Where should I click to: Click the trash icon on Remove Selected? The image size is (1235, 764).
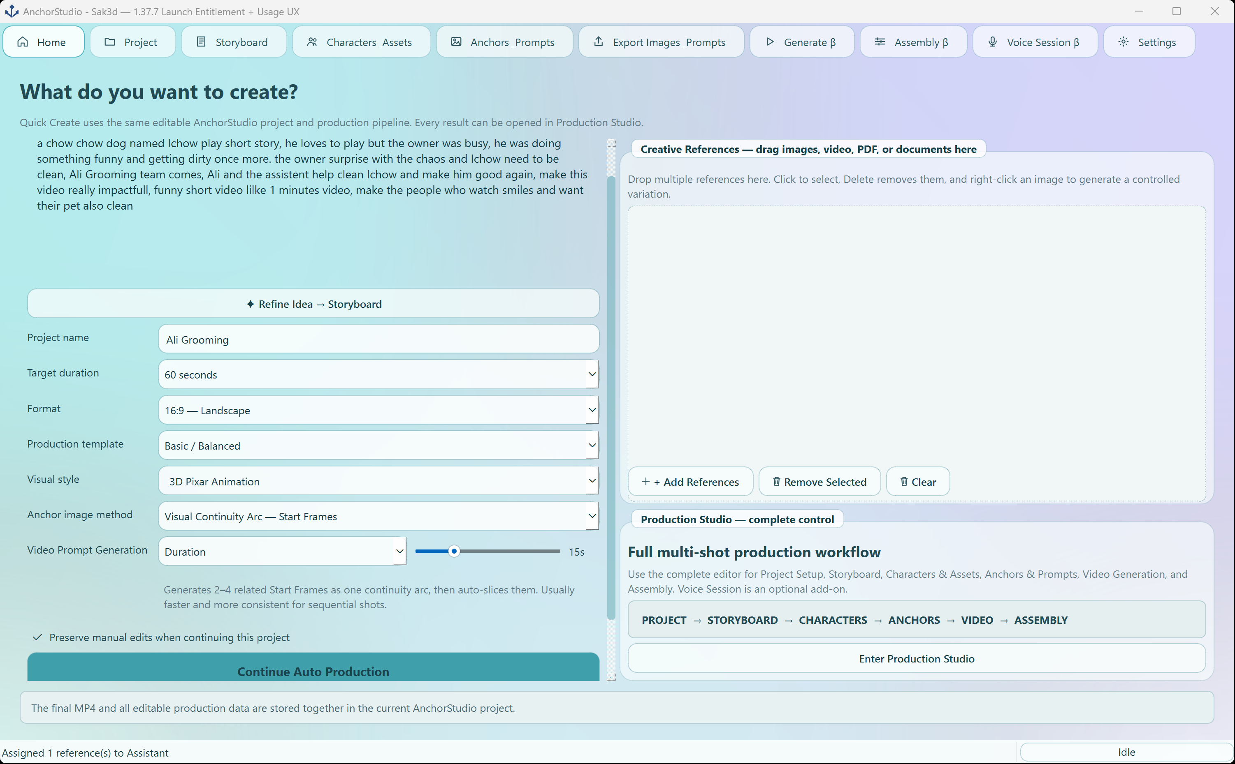[x=776, y=482]
